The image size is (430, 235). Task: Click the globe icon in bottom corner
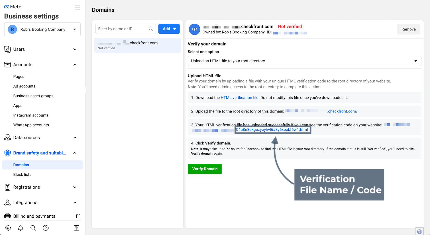(419, 231)
